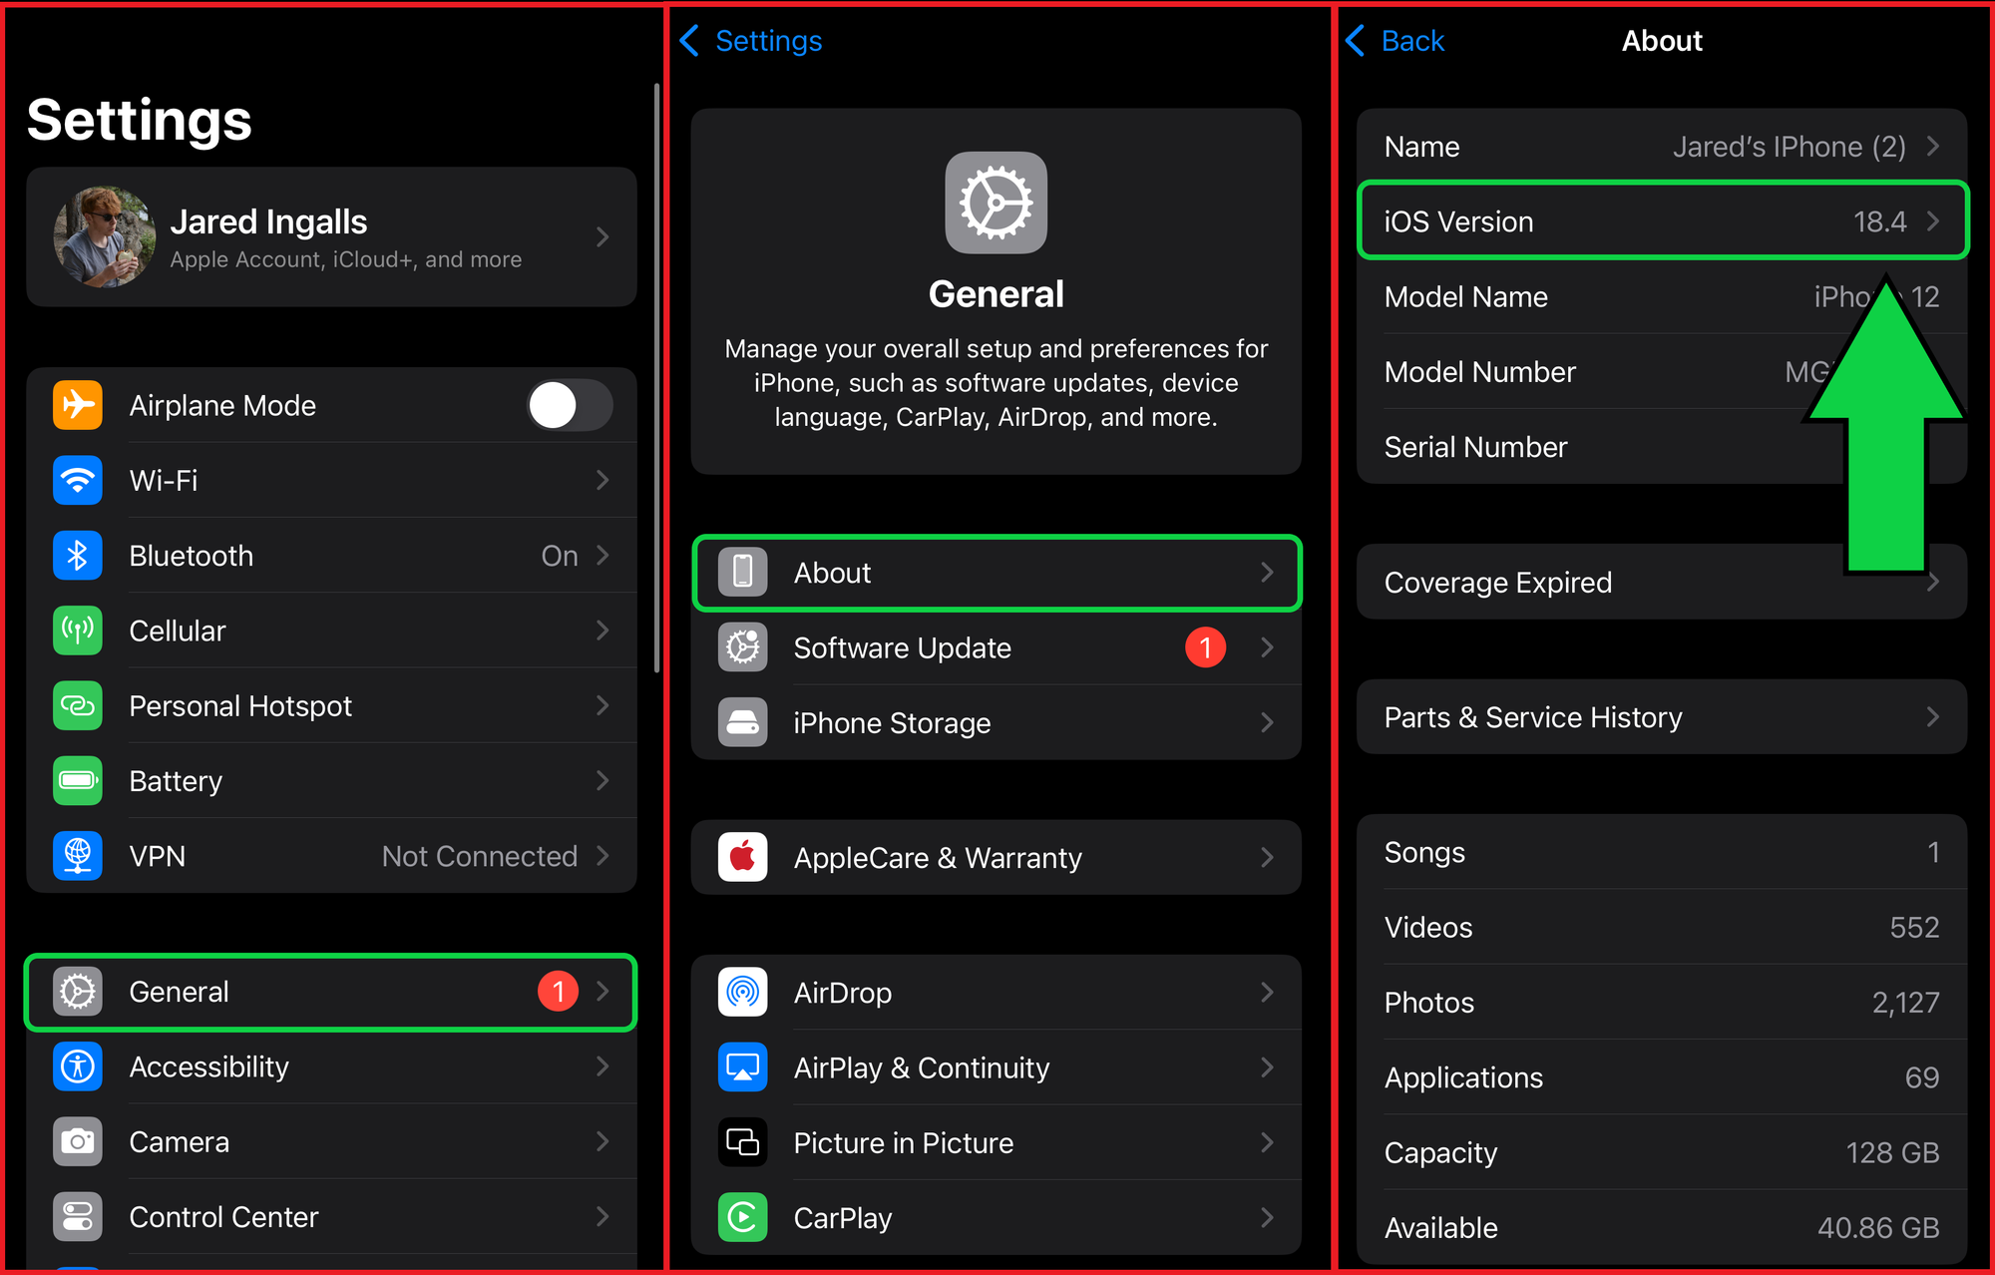Tap the Battery icon
The width and height of the screenshot is (1995, 1275).
point(77,781)
